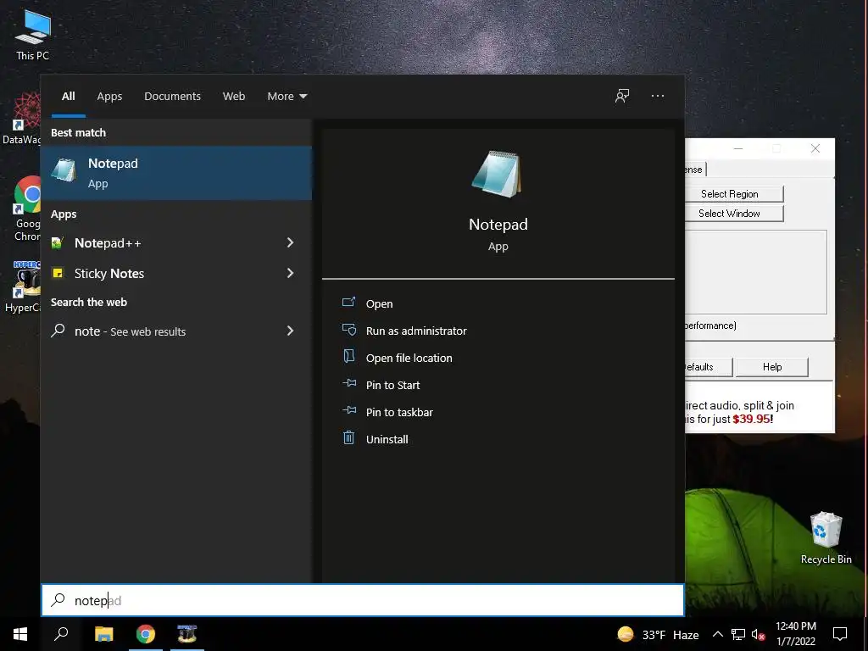This screenshot has width=868, height=651.
Task: Open the three-dots options menu
Action: pyautogui.click(x=657, y=96)
